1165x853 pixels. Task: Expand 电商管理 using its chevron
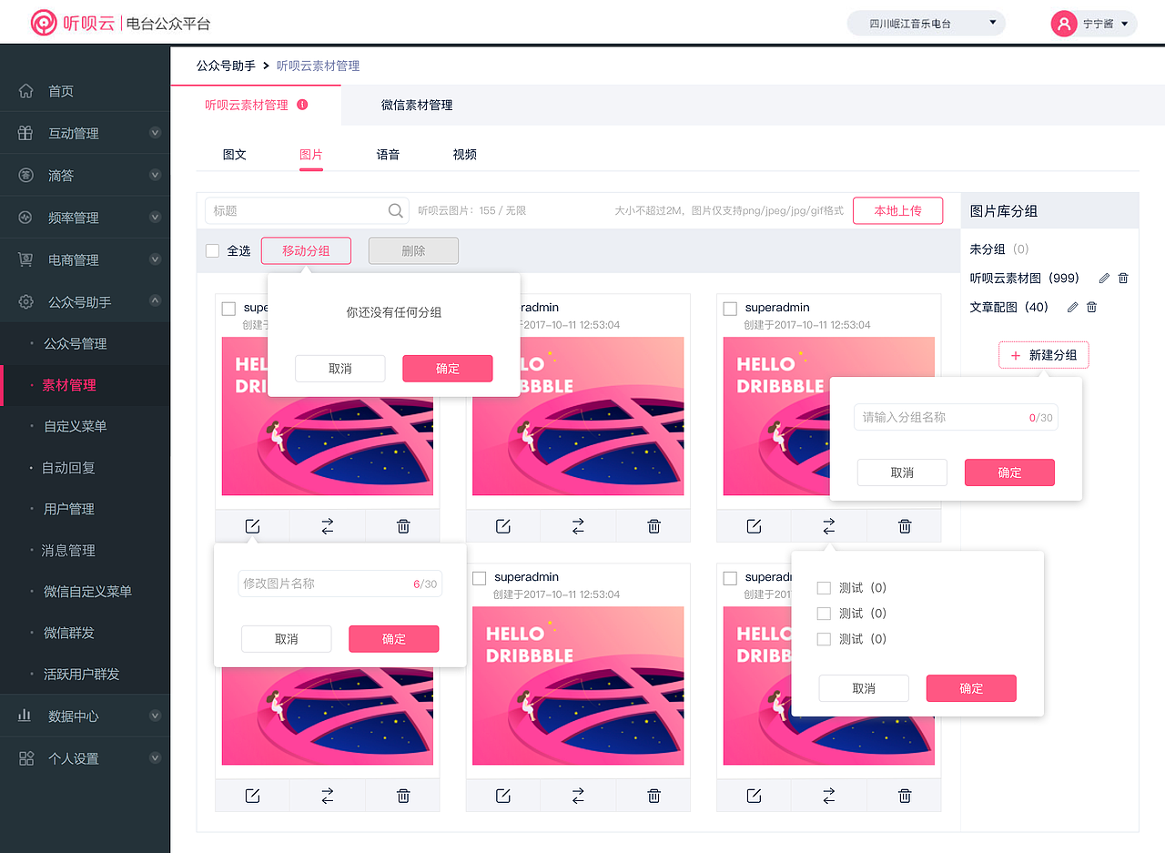pyautogui.click(x=155, y=259)
